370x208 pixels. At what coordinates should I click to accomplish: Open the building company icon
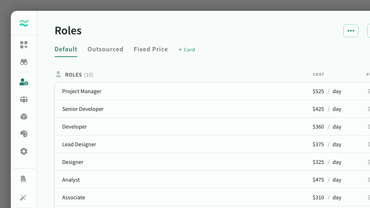point(24,179)
